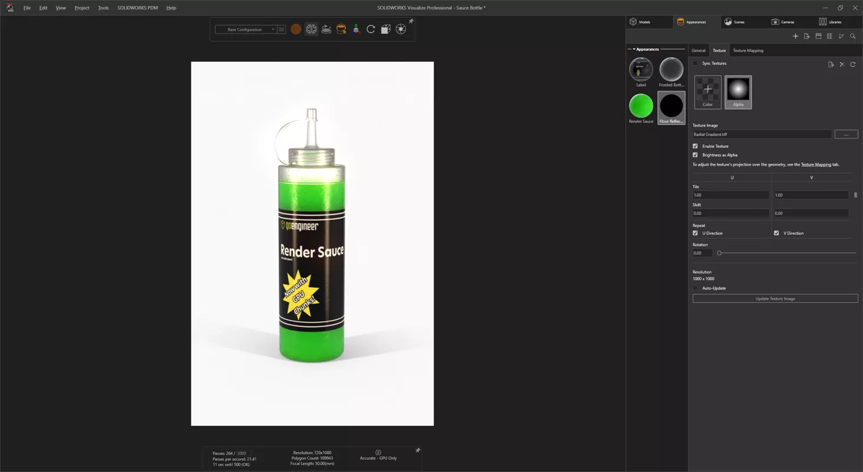Collapse the Appearances section
The height and width of the screenshot is (472, 863).
634,49
